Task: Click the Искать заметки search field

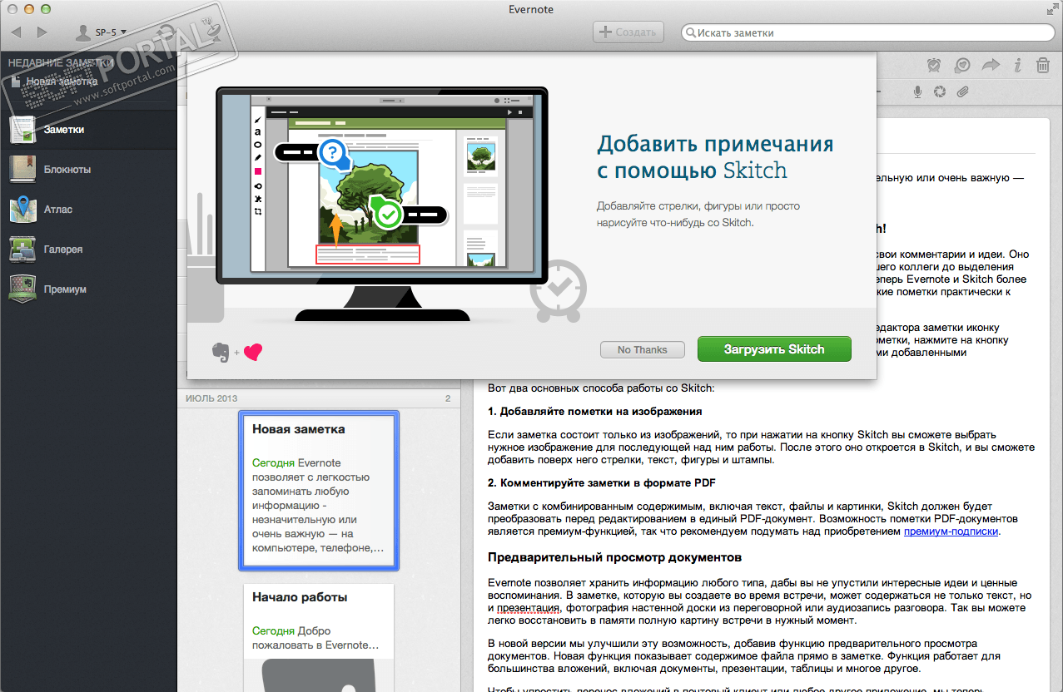Action: [x=869, y=33]
